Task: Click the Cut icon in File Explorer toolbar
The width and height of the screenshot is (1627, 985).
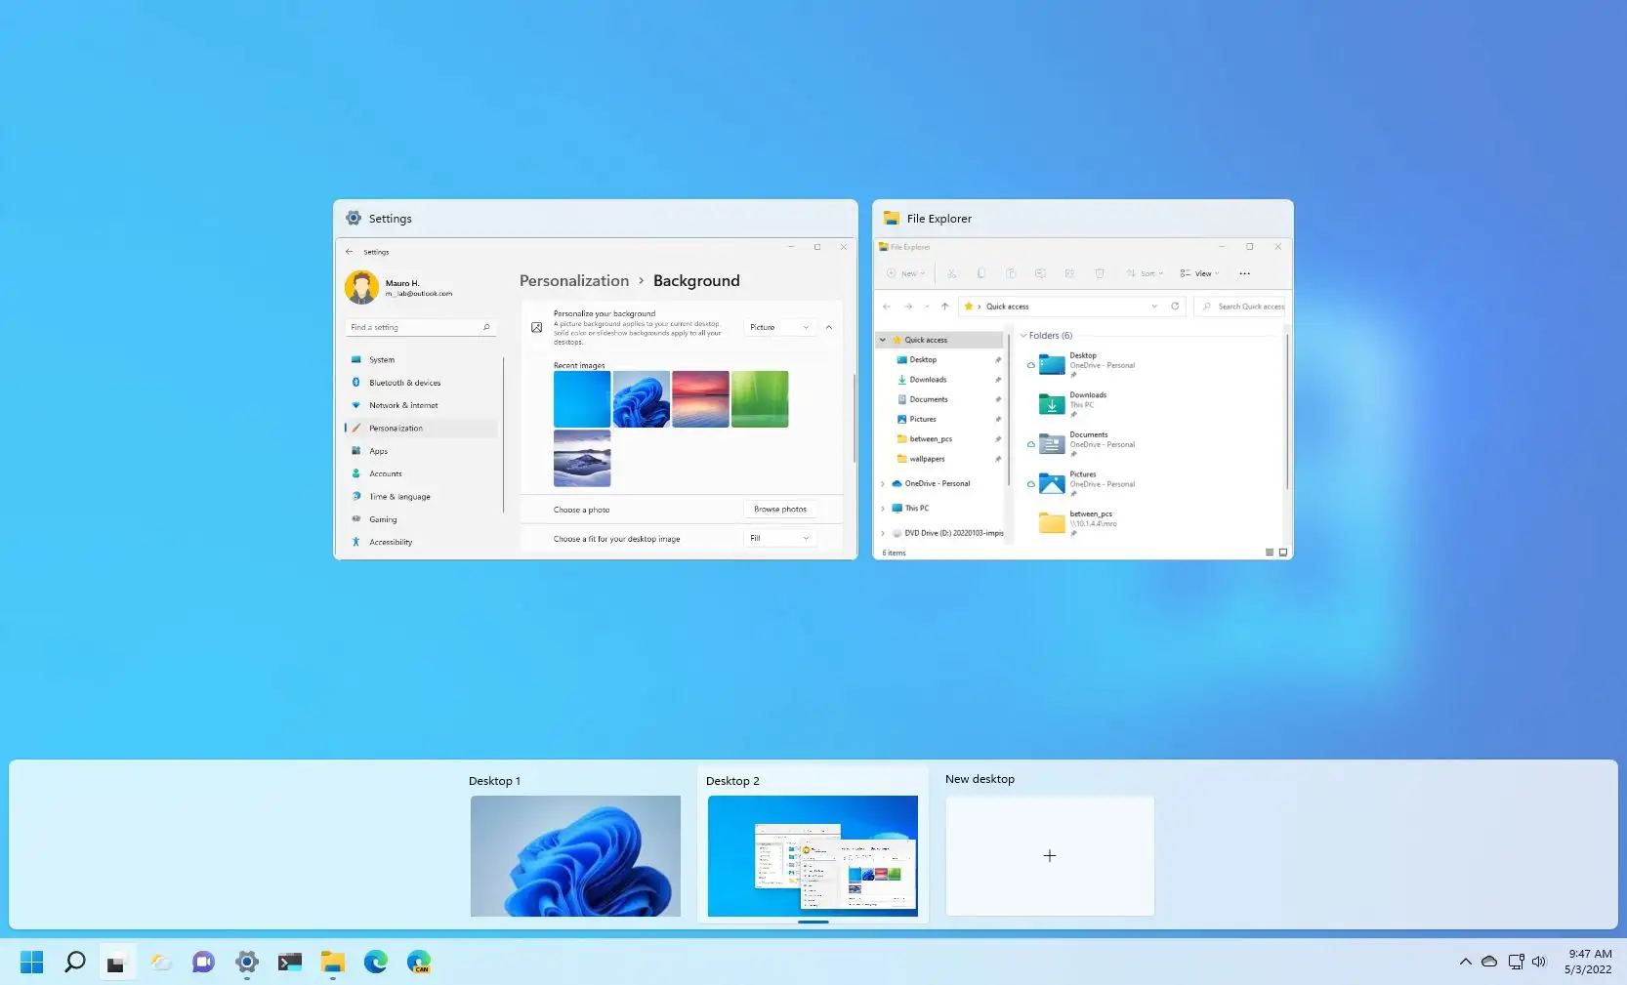Action: click(x=952, y=273)
